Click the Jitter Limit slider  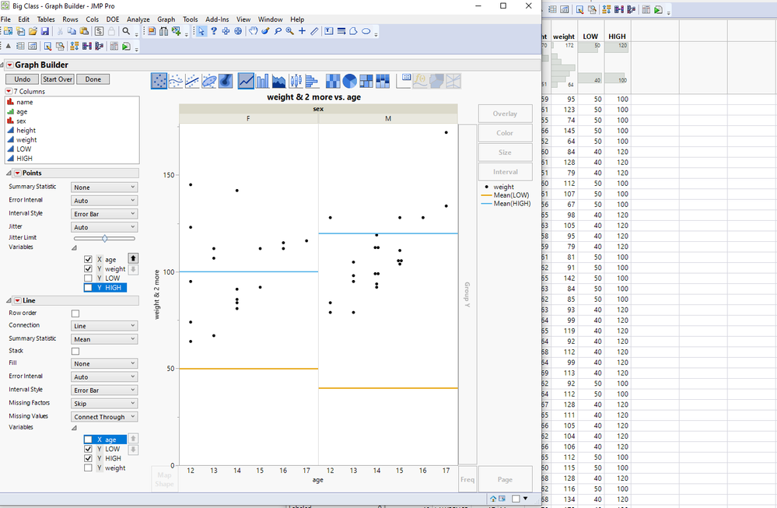point(105,238)
